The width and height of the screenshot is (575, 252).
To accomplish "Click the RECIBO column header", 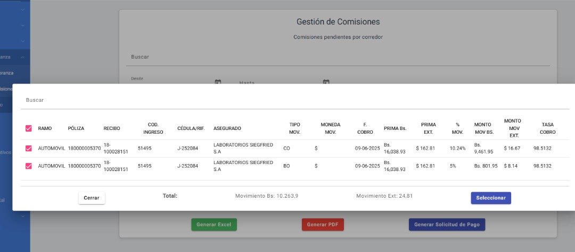I will pyautogui.click(x=112, y=128).
